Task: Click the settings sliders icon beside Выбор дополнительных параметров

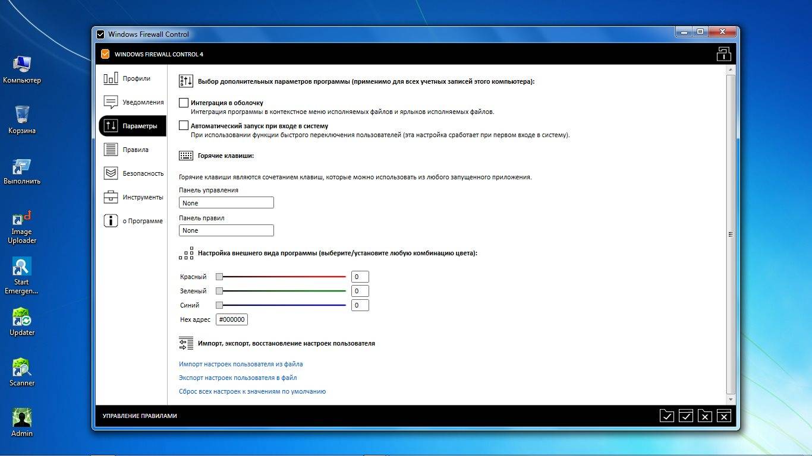Action: click(186, 81)
